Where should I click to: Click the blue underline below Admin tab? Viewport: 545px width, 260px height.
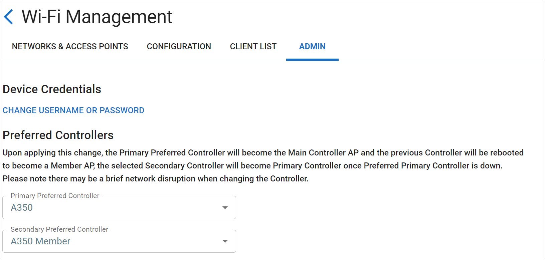[312, 60]
